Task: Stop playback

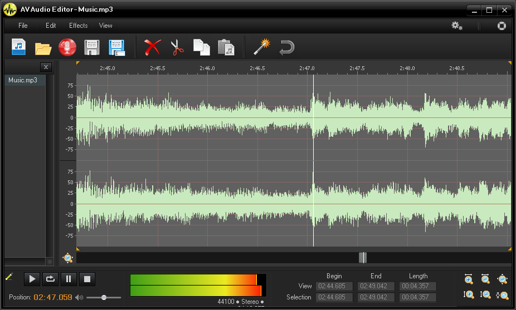Action: tap(87, 279)
